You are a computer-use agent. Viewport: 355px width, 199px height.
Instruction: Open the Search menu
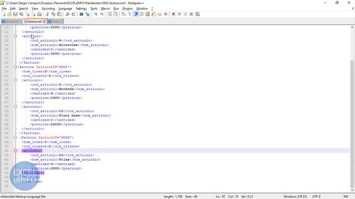[x=23, y=9]
